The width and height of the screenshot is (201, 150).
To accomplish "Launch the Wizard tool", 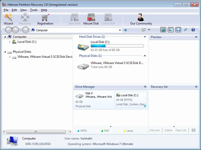I will click(8, 19).
